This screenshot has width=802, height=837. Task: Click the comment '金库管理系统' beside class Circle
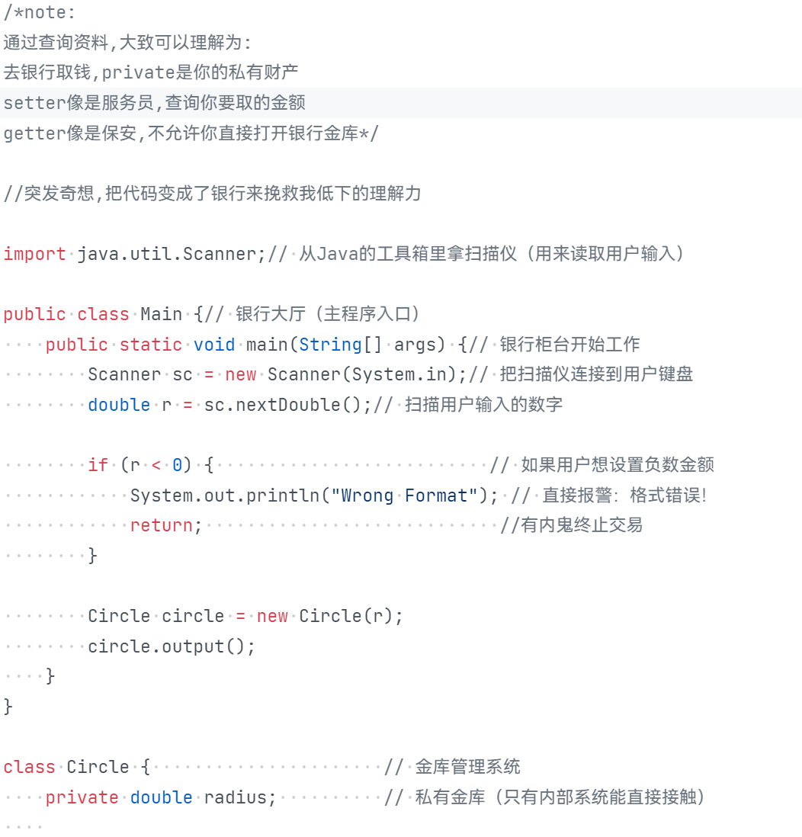tap(467, 767)
